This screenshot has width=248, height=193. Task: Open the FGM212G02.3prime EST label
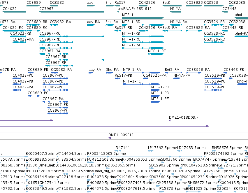(105, 159)
